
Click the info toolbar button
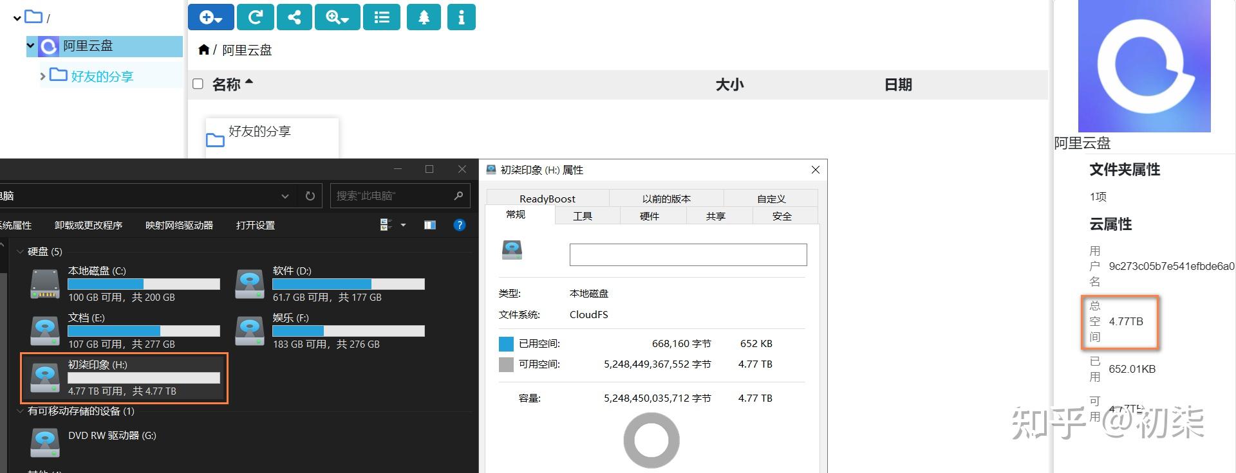click(461, 17)
